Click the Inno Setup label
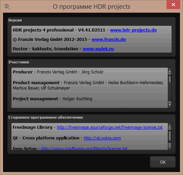Screen dimensions: 183x175 tap(25, 148)
